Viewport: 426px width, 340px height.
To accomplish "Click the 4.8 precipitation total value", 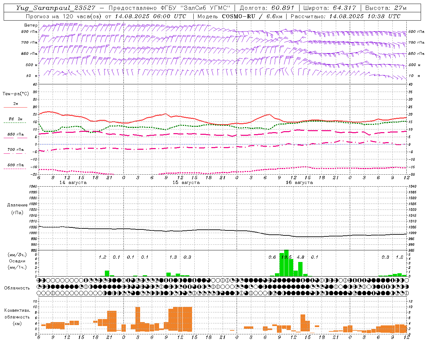I will (301, 257).
